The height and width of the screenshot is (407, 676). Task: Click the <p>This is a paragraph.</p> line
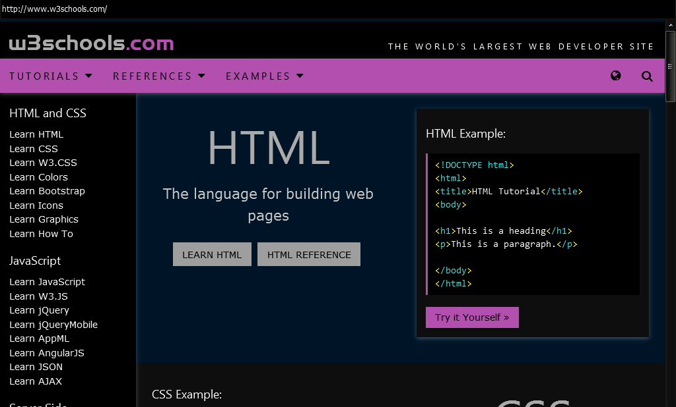pos(506,244)
